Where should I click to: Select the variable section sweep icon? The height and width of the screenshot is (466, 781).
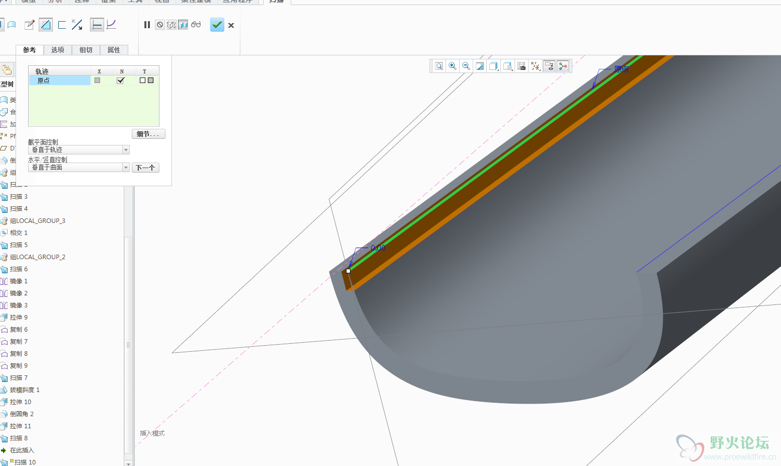[112, 25]
